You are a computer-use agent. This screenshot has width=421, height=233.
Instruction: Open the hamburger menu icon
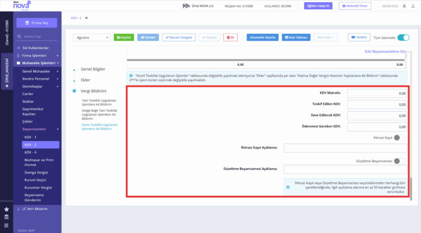tap(7, 226)
